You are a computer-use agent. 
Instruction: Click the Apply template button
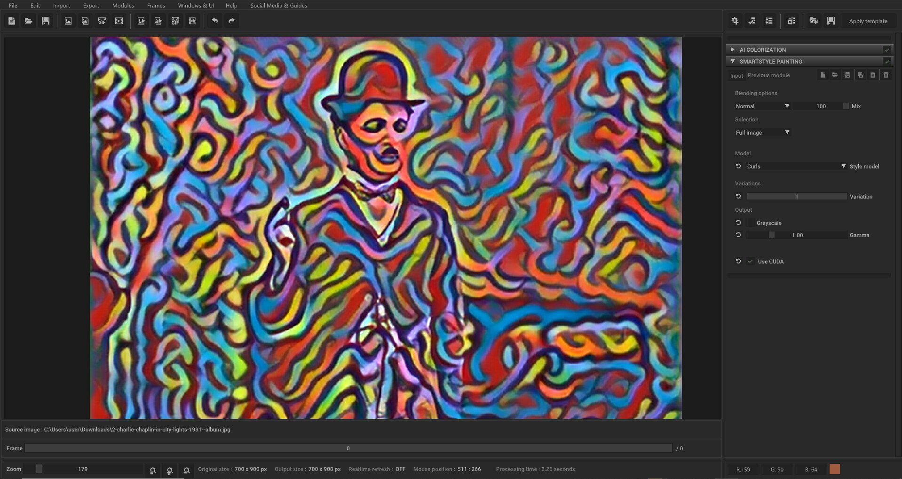tap(868, 21)
